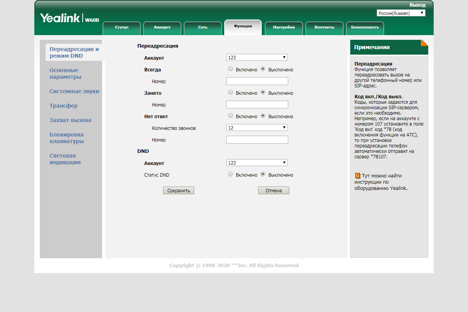Screen dimensions: 468x312
Task: Go to the Сеть tab
Action: click(203, 27)
